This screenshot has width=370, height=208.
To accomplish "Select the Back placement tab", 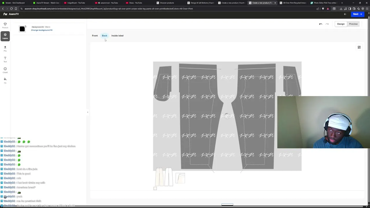I will [104, 36].
